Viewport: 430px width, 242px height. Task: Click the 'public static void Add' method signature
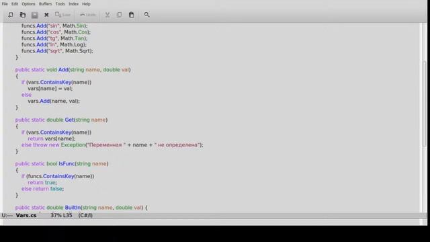(73, 70)
